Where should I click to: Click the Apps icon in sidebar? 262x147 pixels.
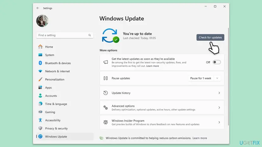[40, 87]
